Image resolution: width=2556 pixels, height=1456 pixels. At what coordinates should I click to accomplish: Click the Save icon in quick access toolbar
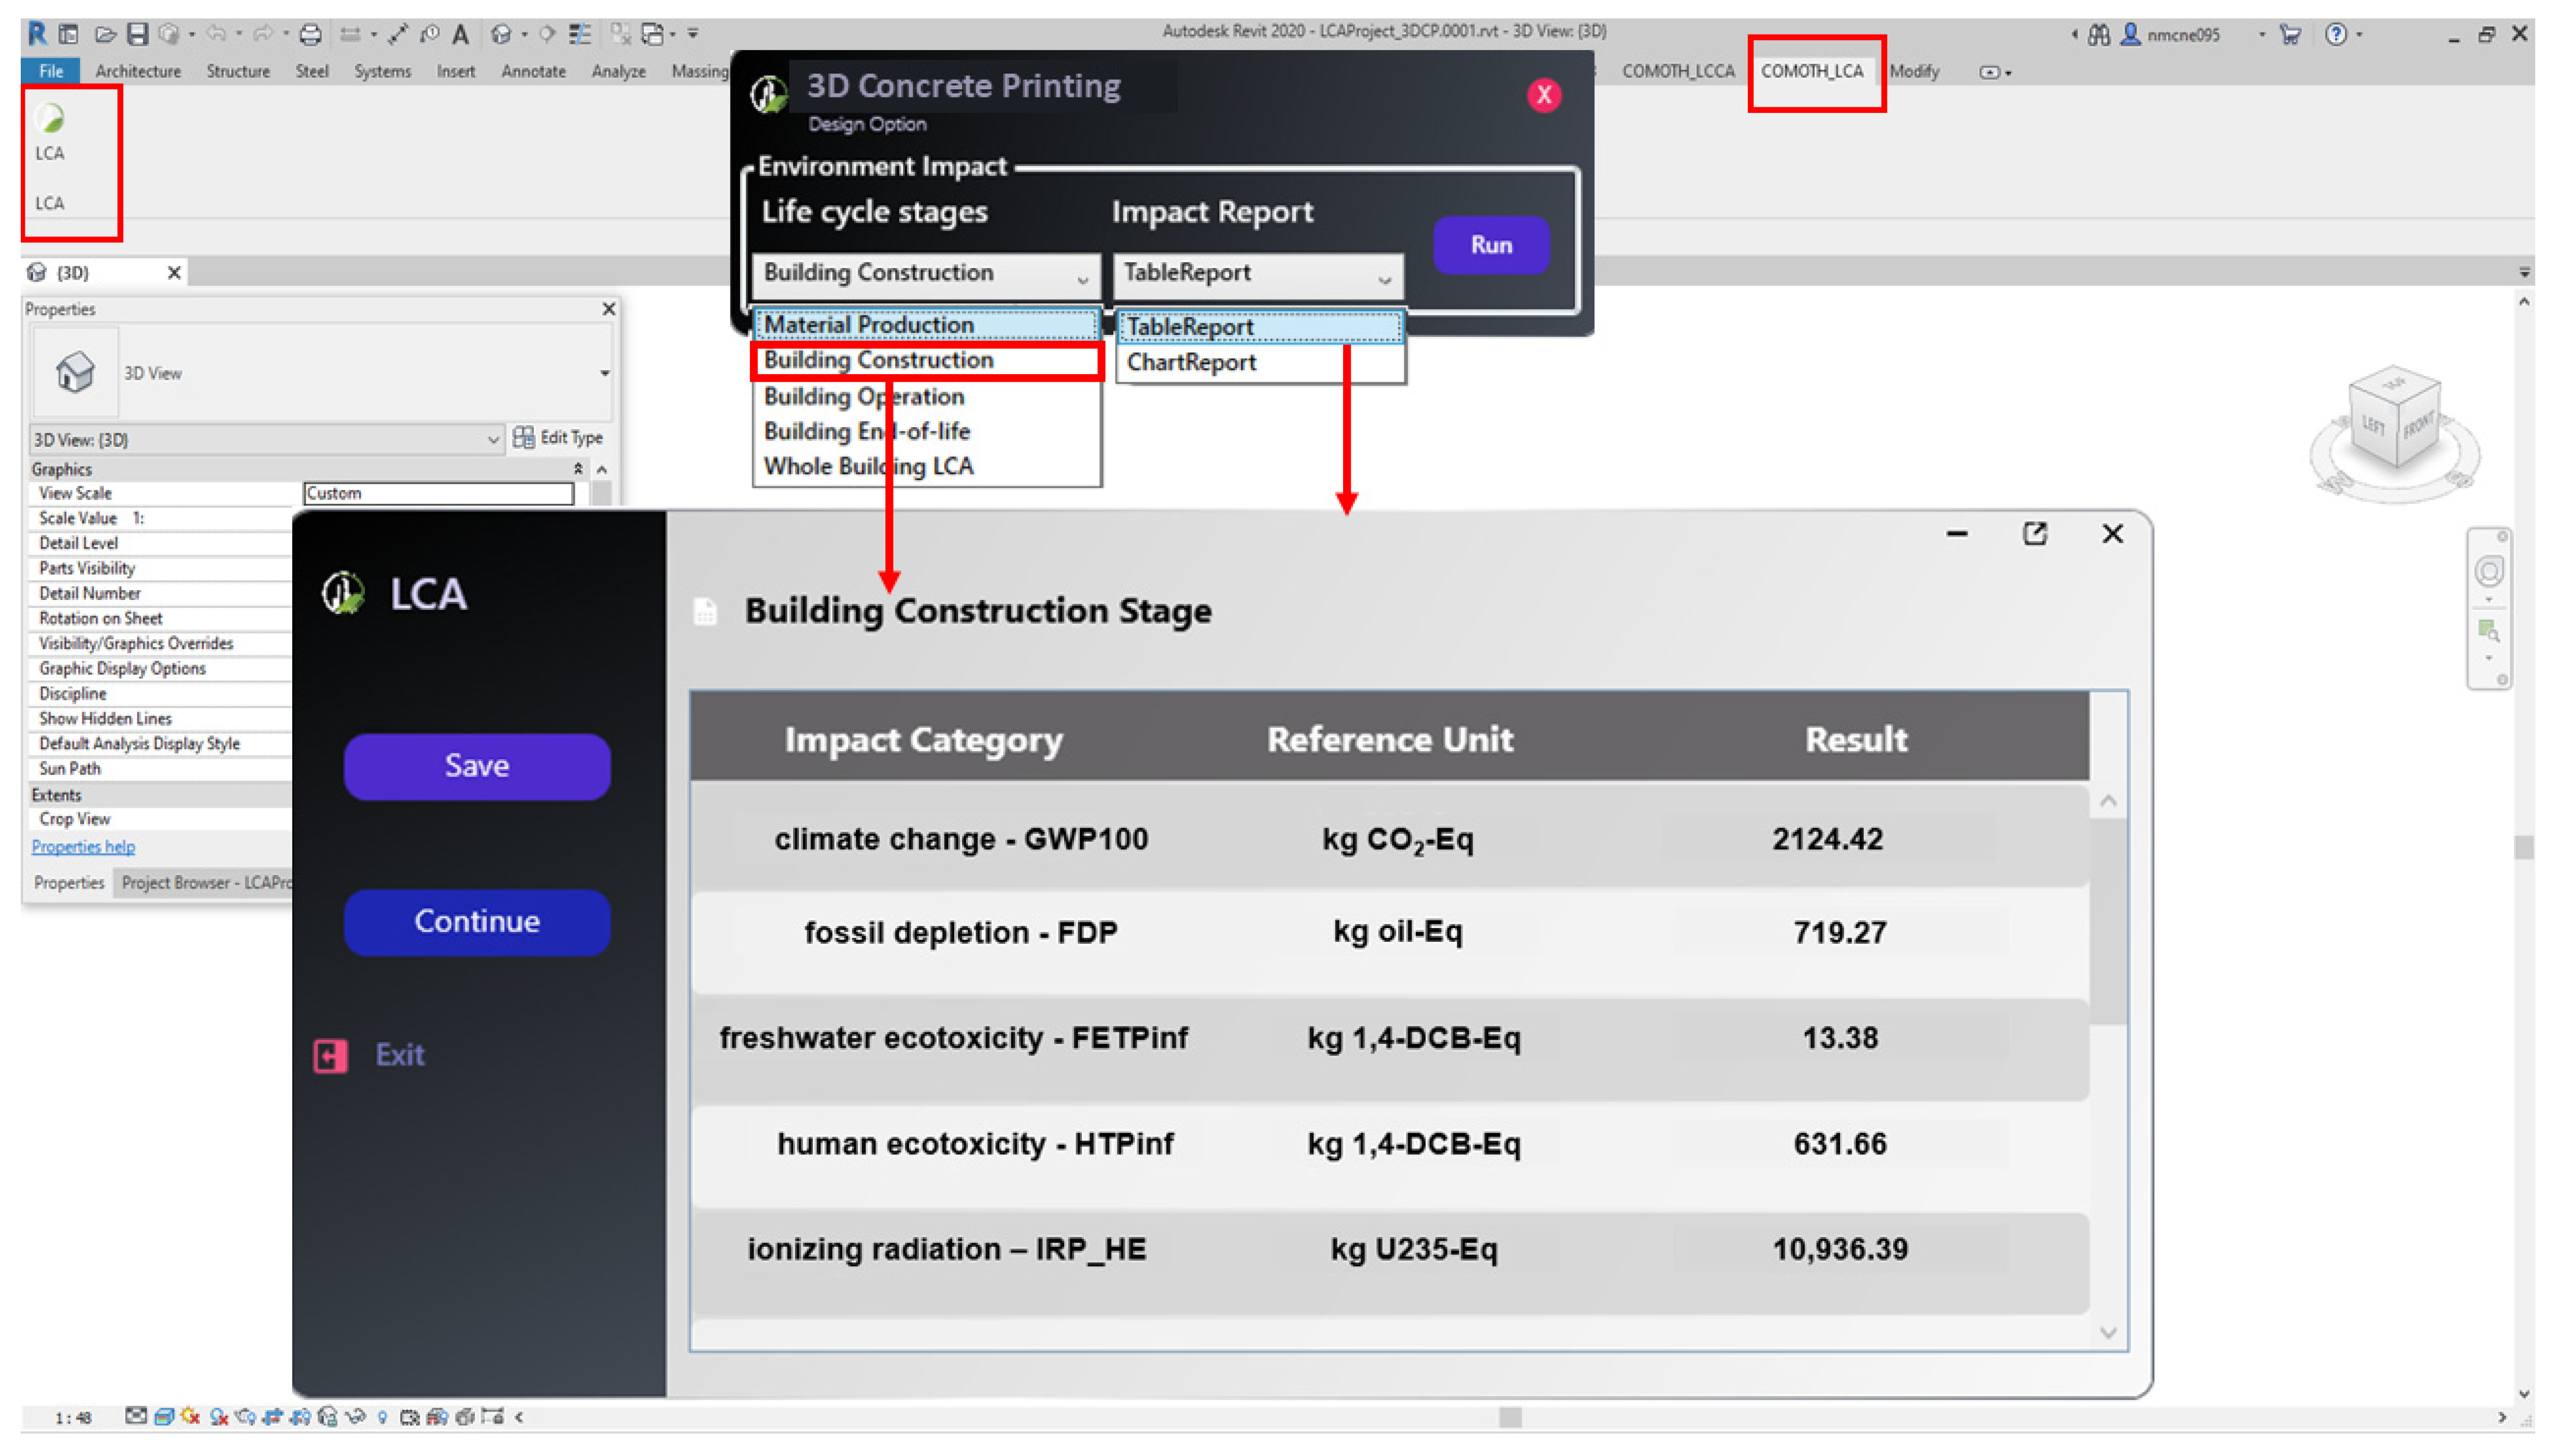(138, 35)
